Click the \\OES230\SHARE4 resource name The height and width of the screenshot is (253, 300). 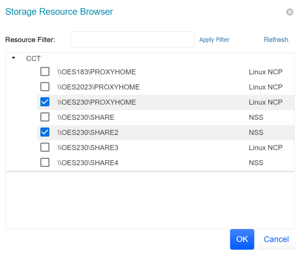pos(88,163)
